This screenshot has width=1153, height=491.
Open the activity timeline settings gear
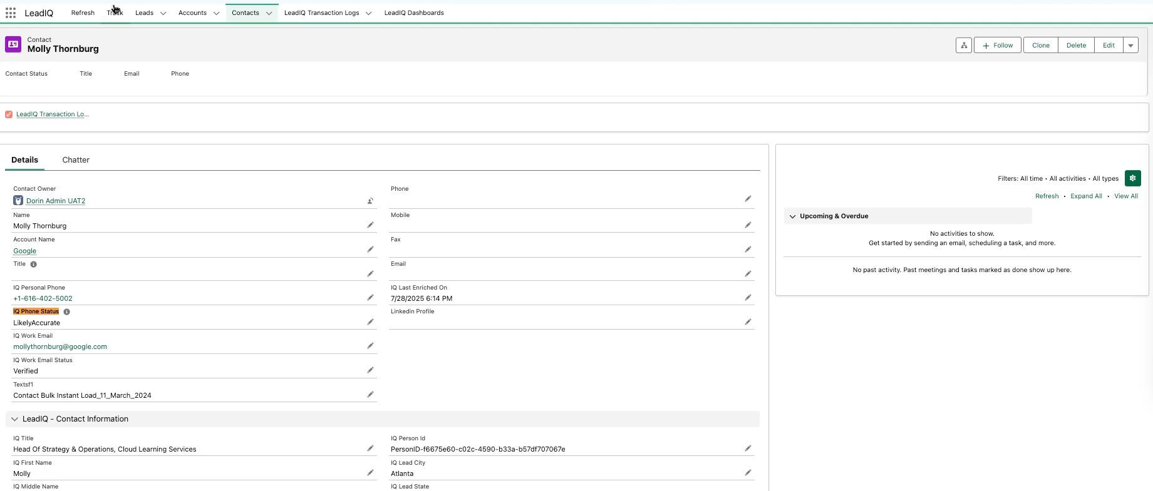1132,178
